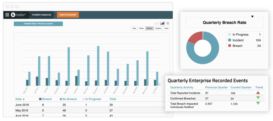Open the Created Date: Previous quarter filter

(x=38, y=24)
